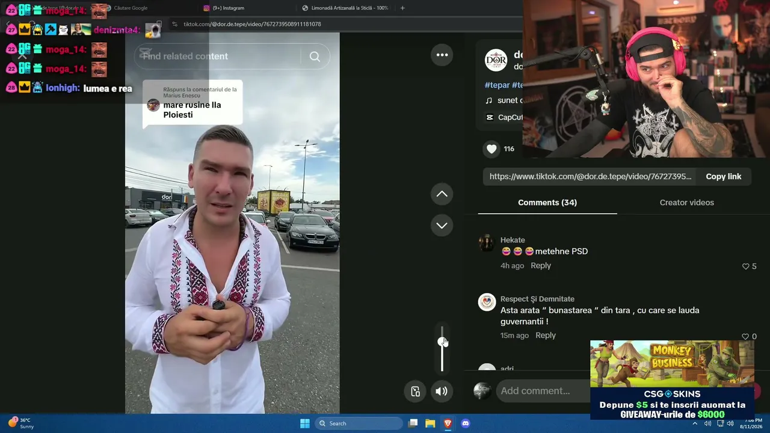
Task: Open the taskbar clock and date
Action: point(753,423)
